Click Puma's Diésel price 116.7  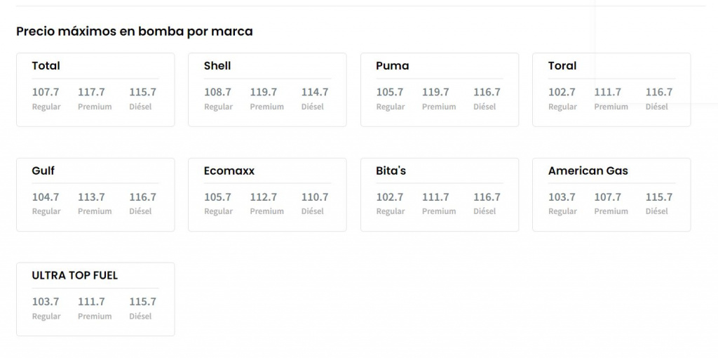[x=487, y=92]
